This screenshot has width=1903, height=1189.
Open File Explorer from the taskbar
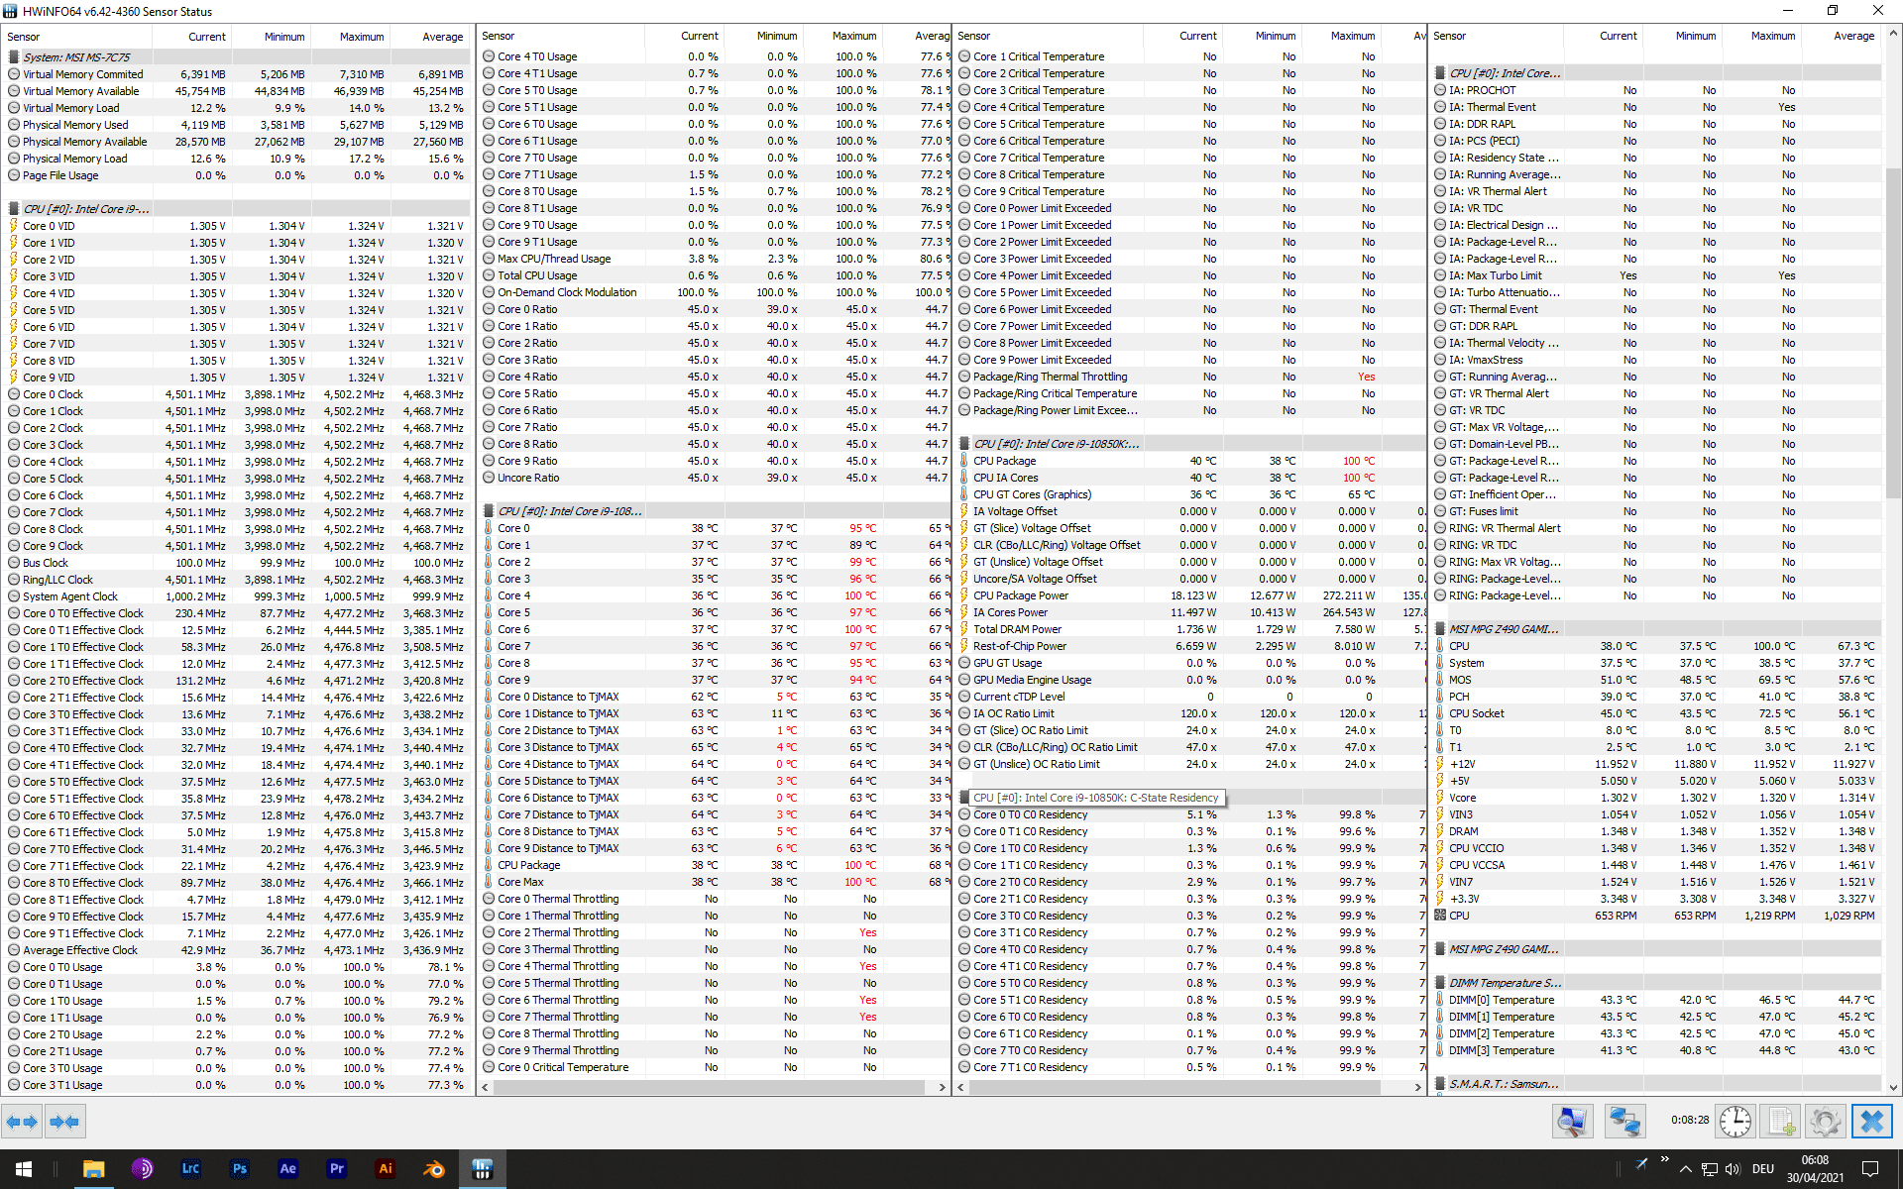(93, 1169)
